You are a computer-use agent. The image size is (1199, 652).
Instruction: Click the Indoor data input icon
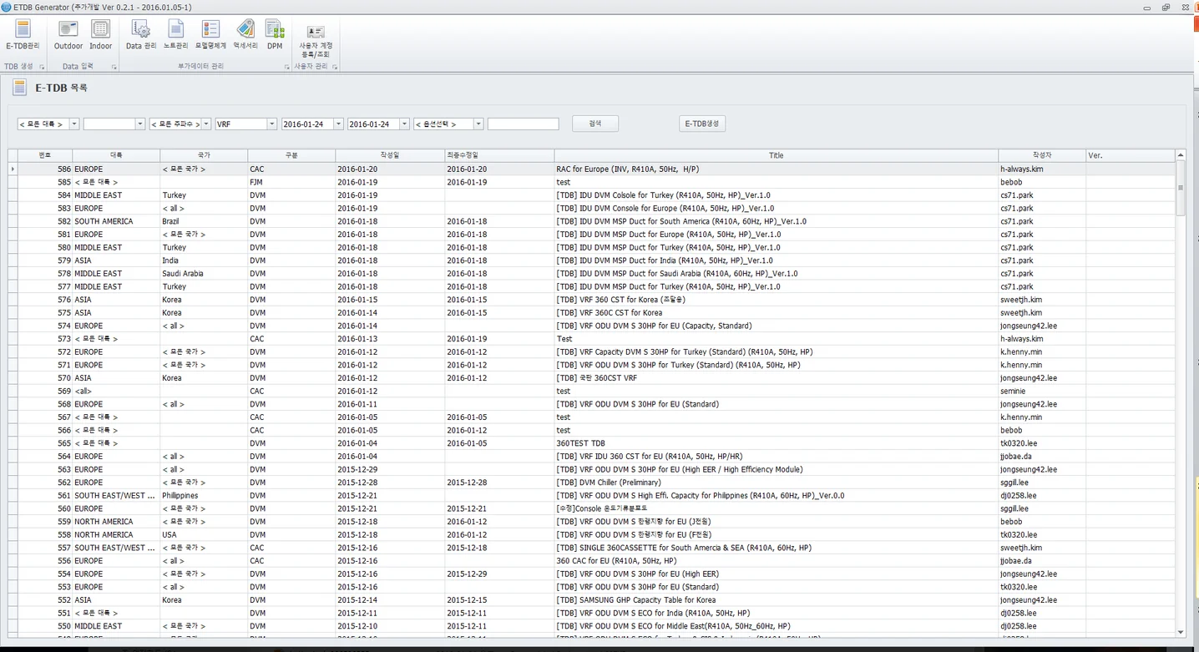click(101, 35)
